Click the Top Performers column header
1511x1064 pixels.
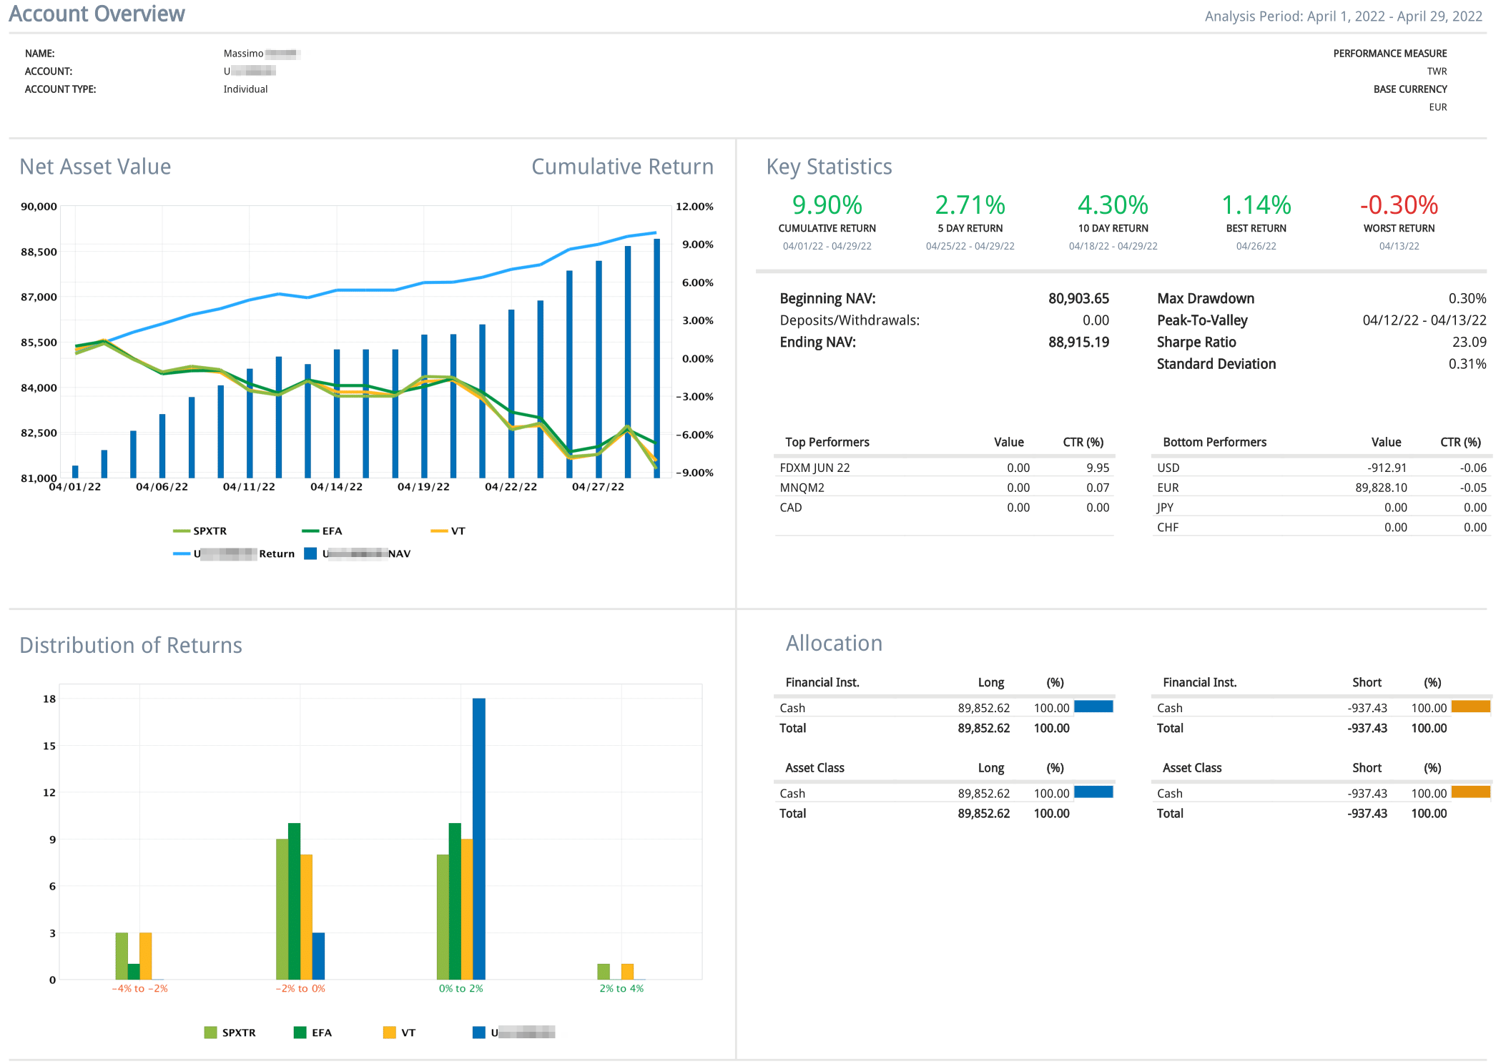(827, 442)
